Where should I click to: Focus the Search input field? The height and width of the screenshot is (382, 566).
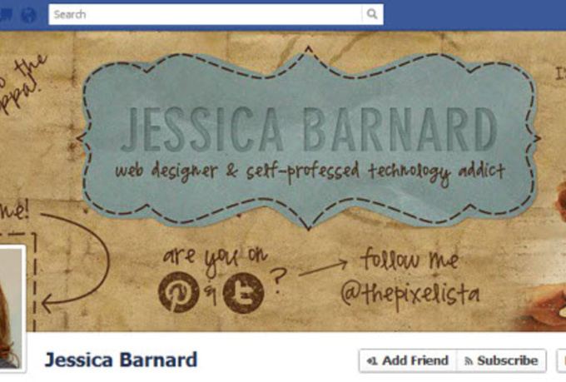pos(206,14)
